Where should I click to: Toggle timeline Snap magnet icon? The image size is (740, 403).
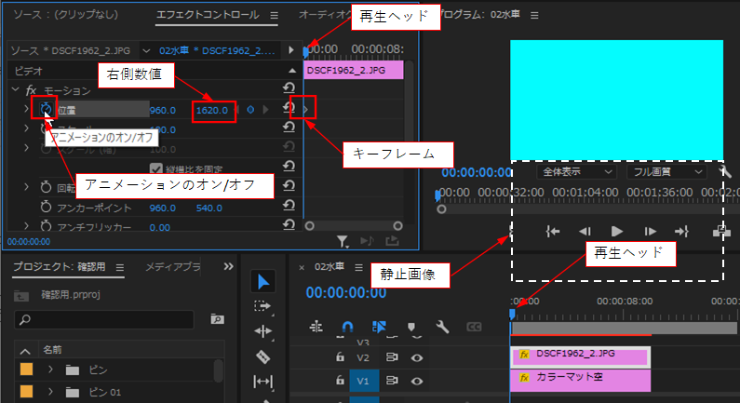347,327
